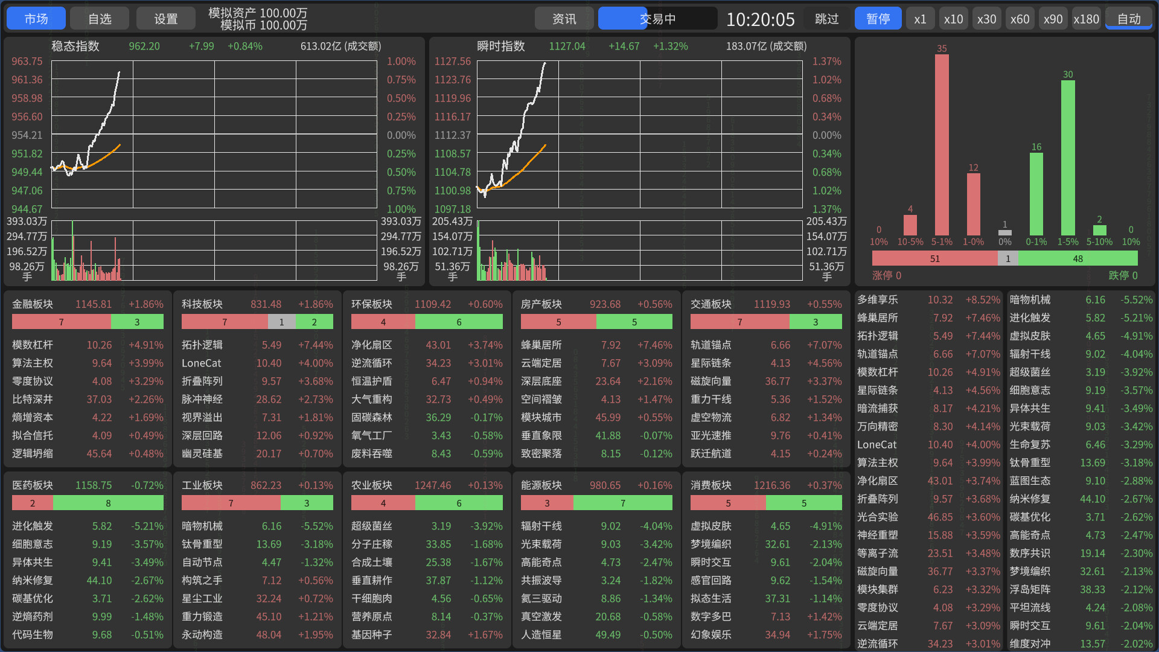Open the 环保板块 sector header

coord(427,304)
